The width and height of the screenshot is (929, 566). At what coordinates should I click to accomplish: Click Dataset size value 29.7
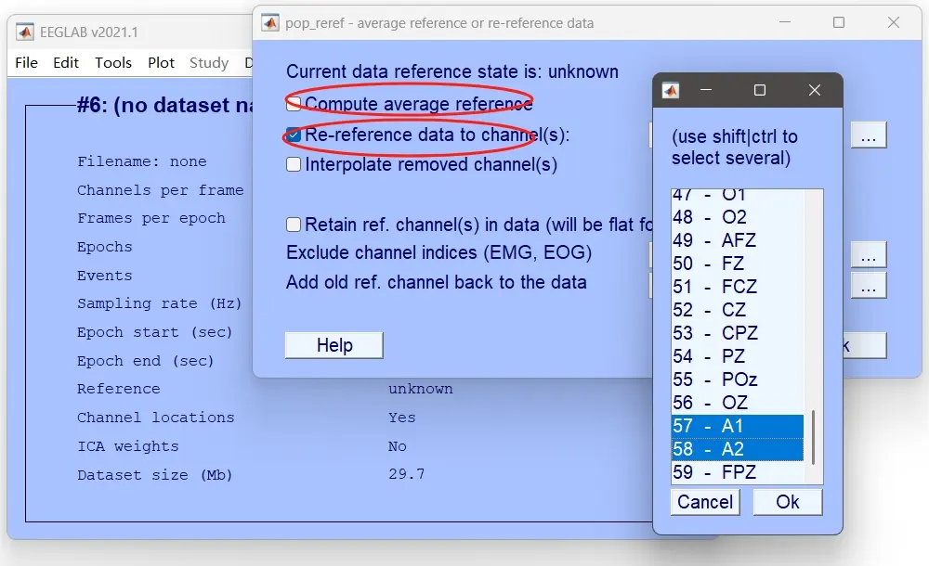point(407,474)
